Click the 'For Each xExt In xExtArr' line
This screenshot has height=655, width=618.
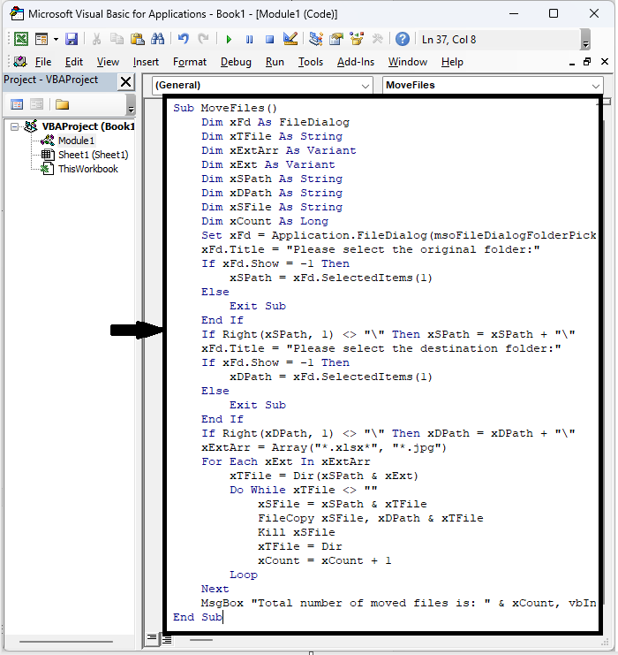coord(285,462)
